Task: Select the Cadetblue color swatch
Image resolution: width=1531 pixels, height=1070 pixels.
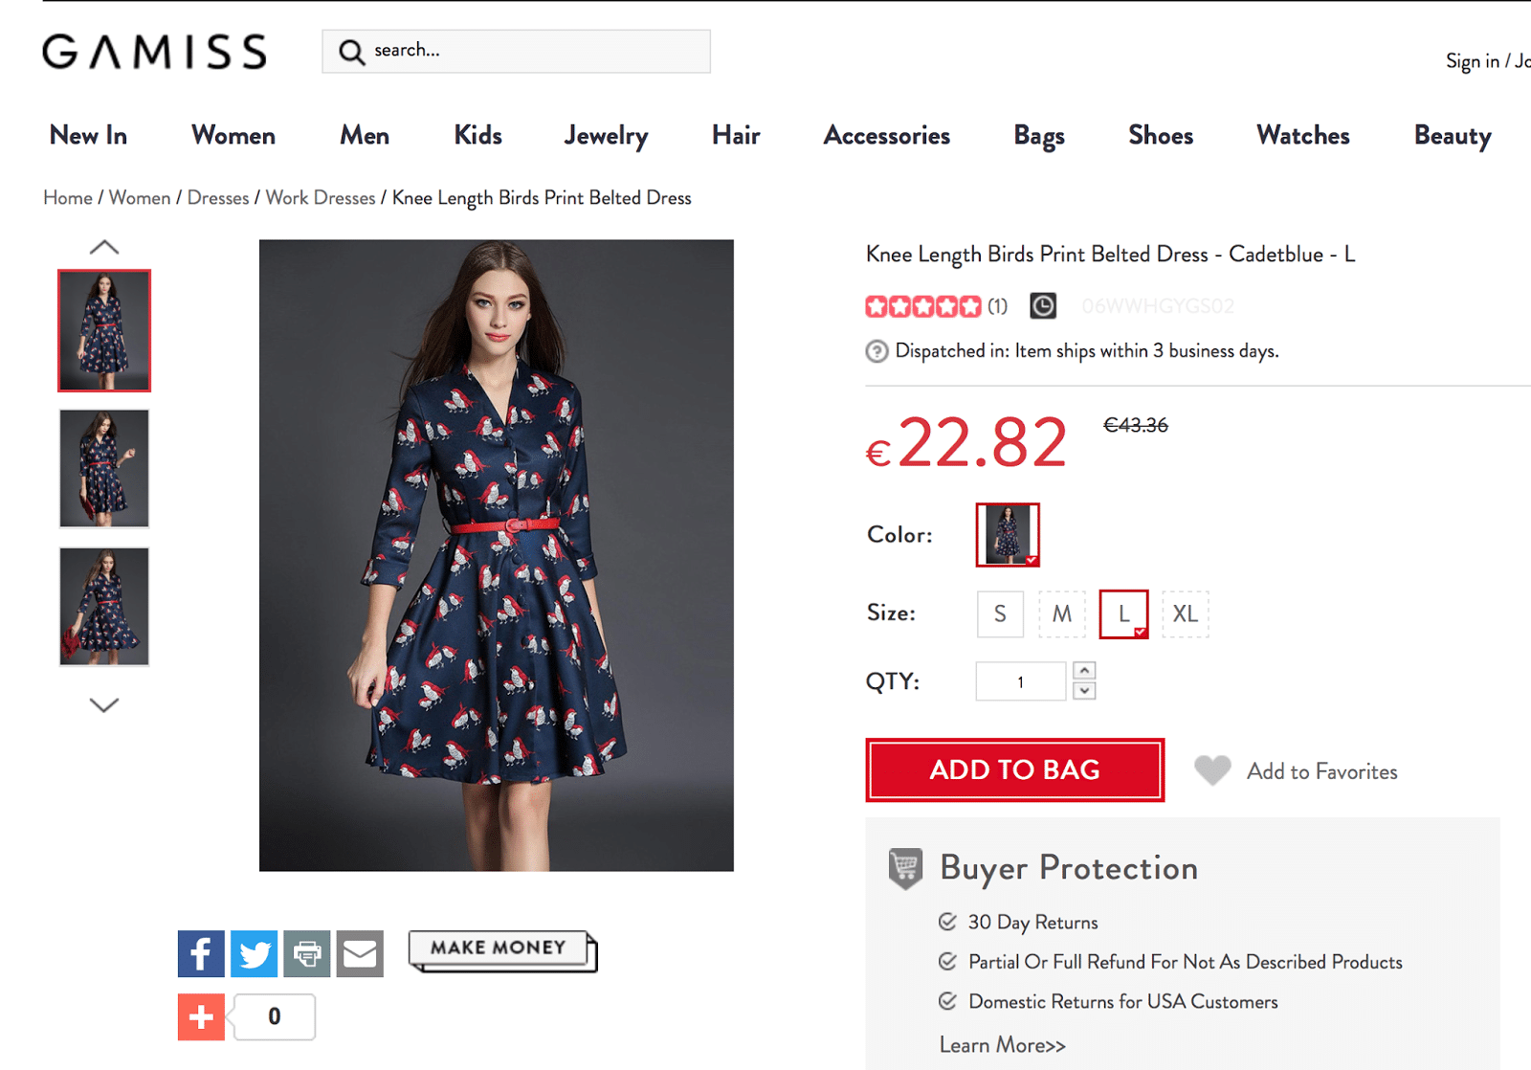Action: [x=1007, y=535]
